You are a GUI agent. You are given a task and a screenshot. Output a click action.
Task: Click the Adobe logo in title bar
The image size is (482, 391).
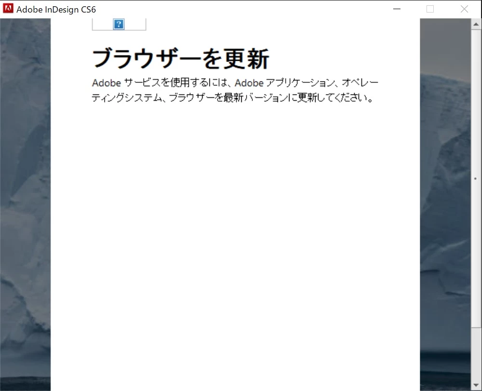click(x=8, y=8)
